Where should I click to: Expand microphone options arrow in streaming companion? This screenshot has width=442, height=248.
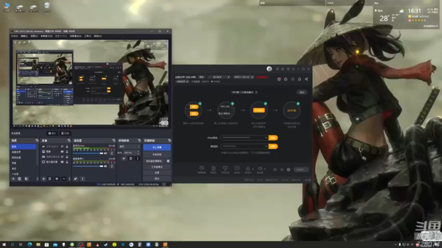(x=253, y=169)
